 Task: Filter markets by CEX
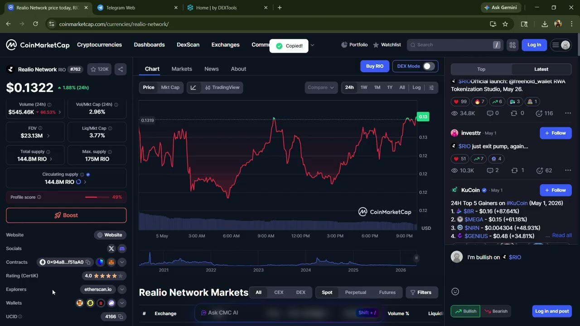279,292
